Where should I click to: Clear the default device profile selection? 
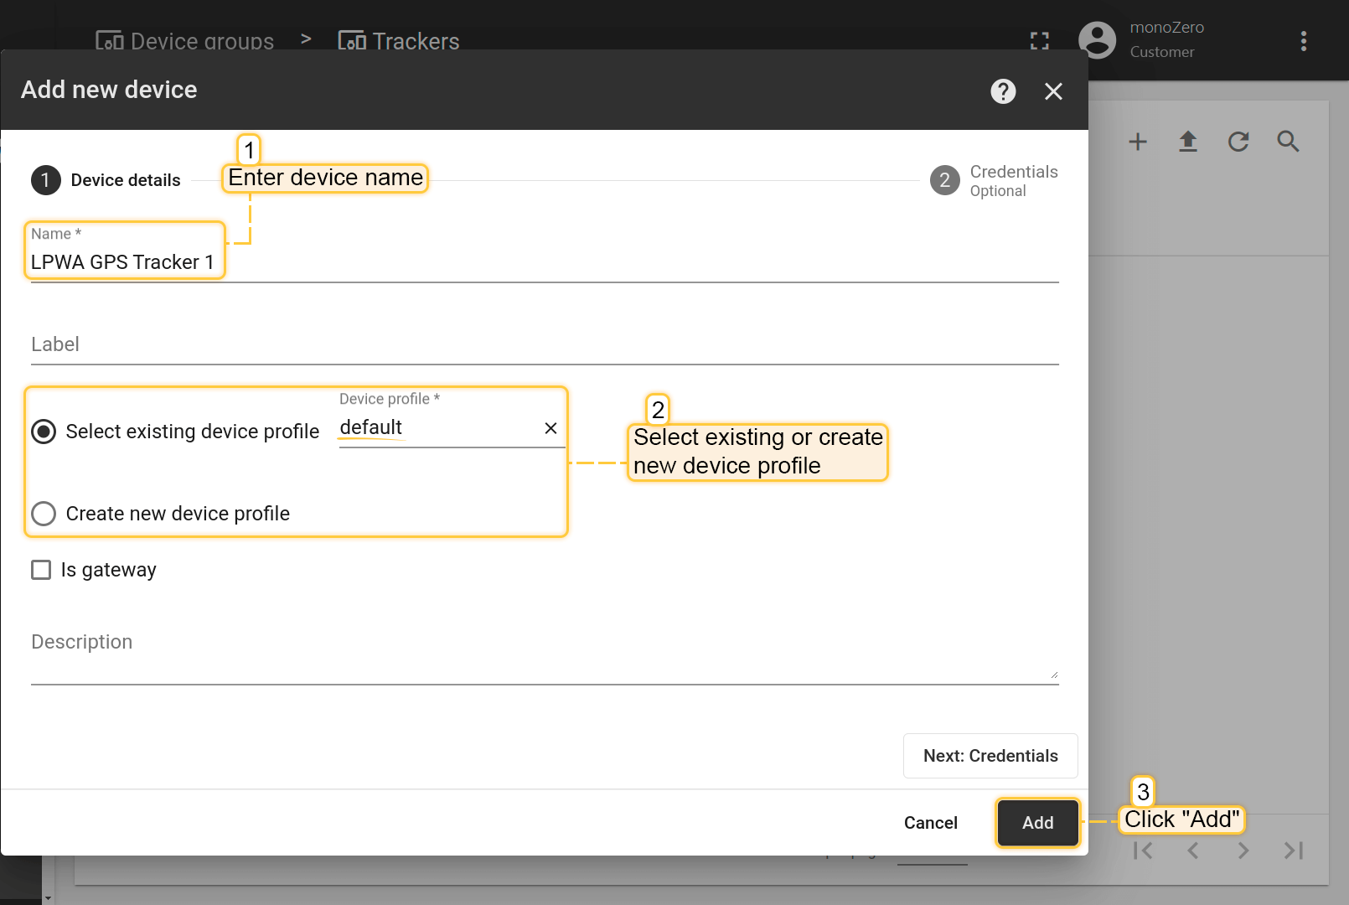pos(550,428)
